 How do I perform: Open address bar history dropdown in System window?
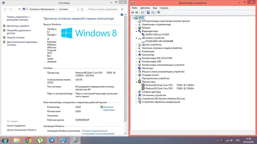78,9
